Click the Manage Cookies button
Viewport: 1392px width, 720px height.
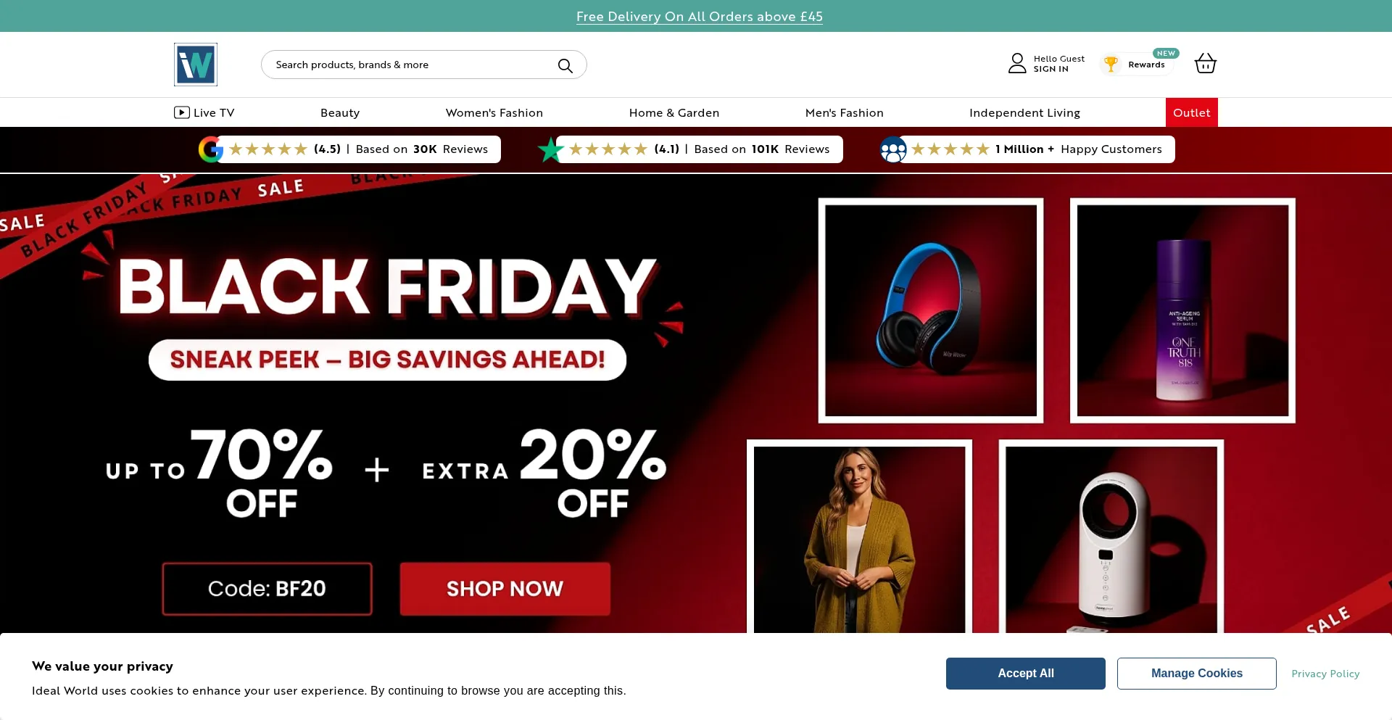(x=1197, y=674)
